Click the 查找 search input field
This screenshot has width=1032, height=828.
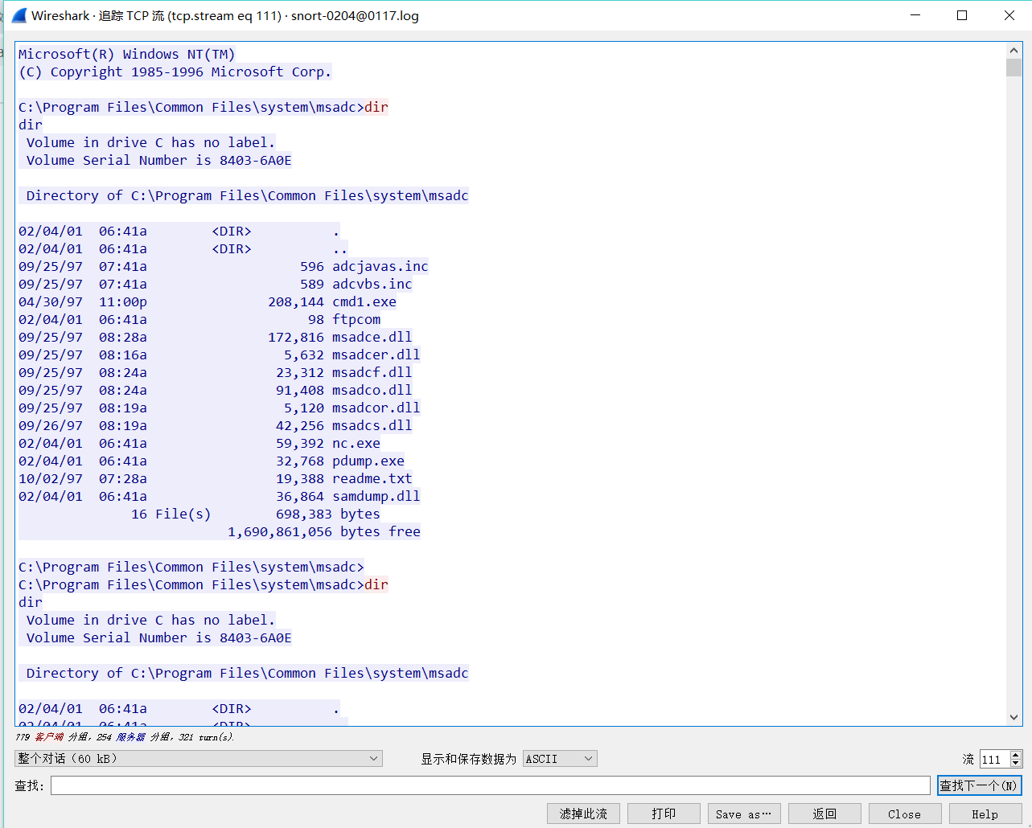[x=491, y=785]
